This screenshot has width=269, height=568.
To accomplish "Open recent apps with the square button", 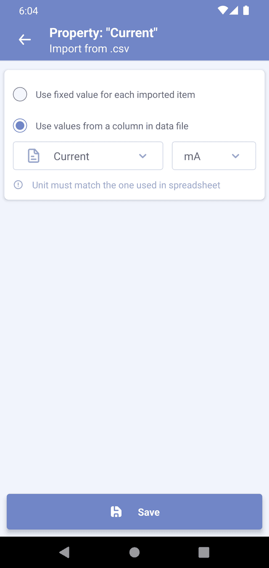I will point(204,552).
